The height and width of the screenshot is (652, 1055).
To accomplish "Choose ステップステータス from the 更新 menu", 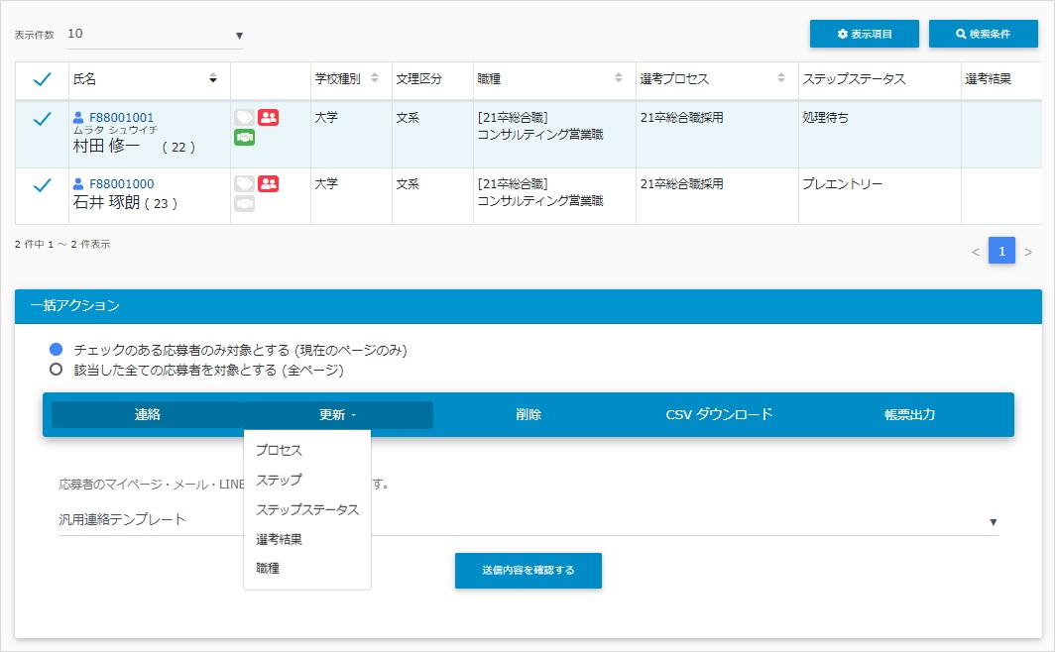I will (307, 509).
